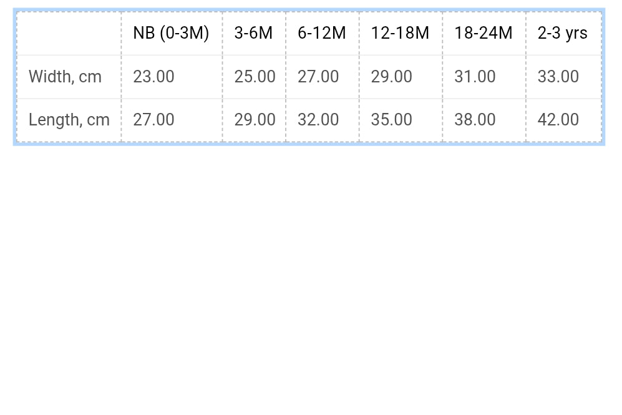Click the Width value for 12-18M

(x=391, y=77)
